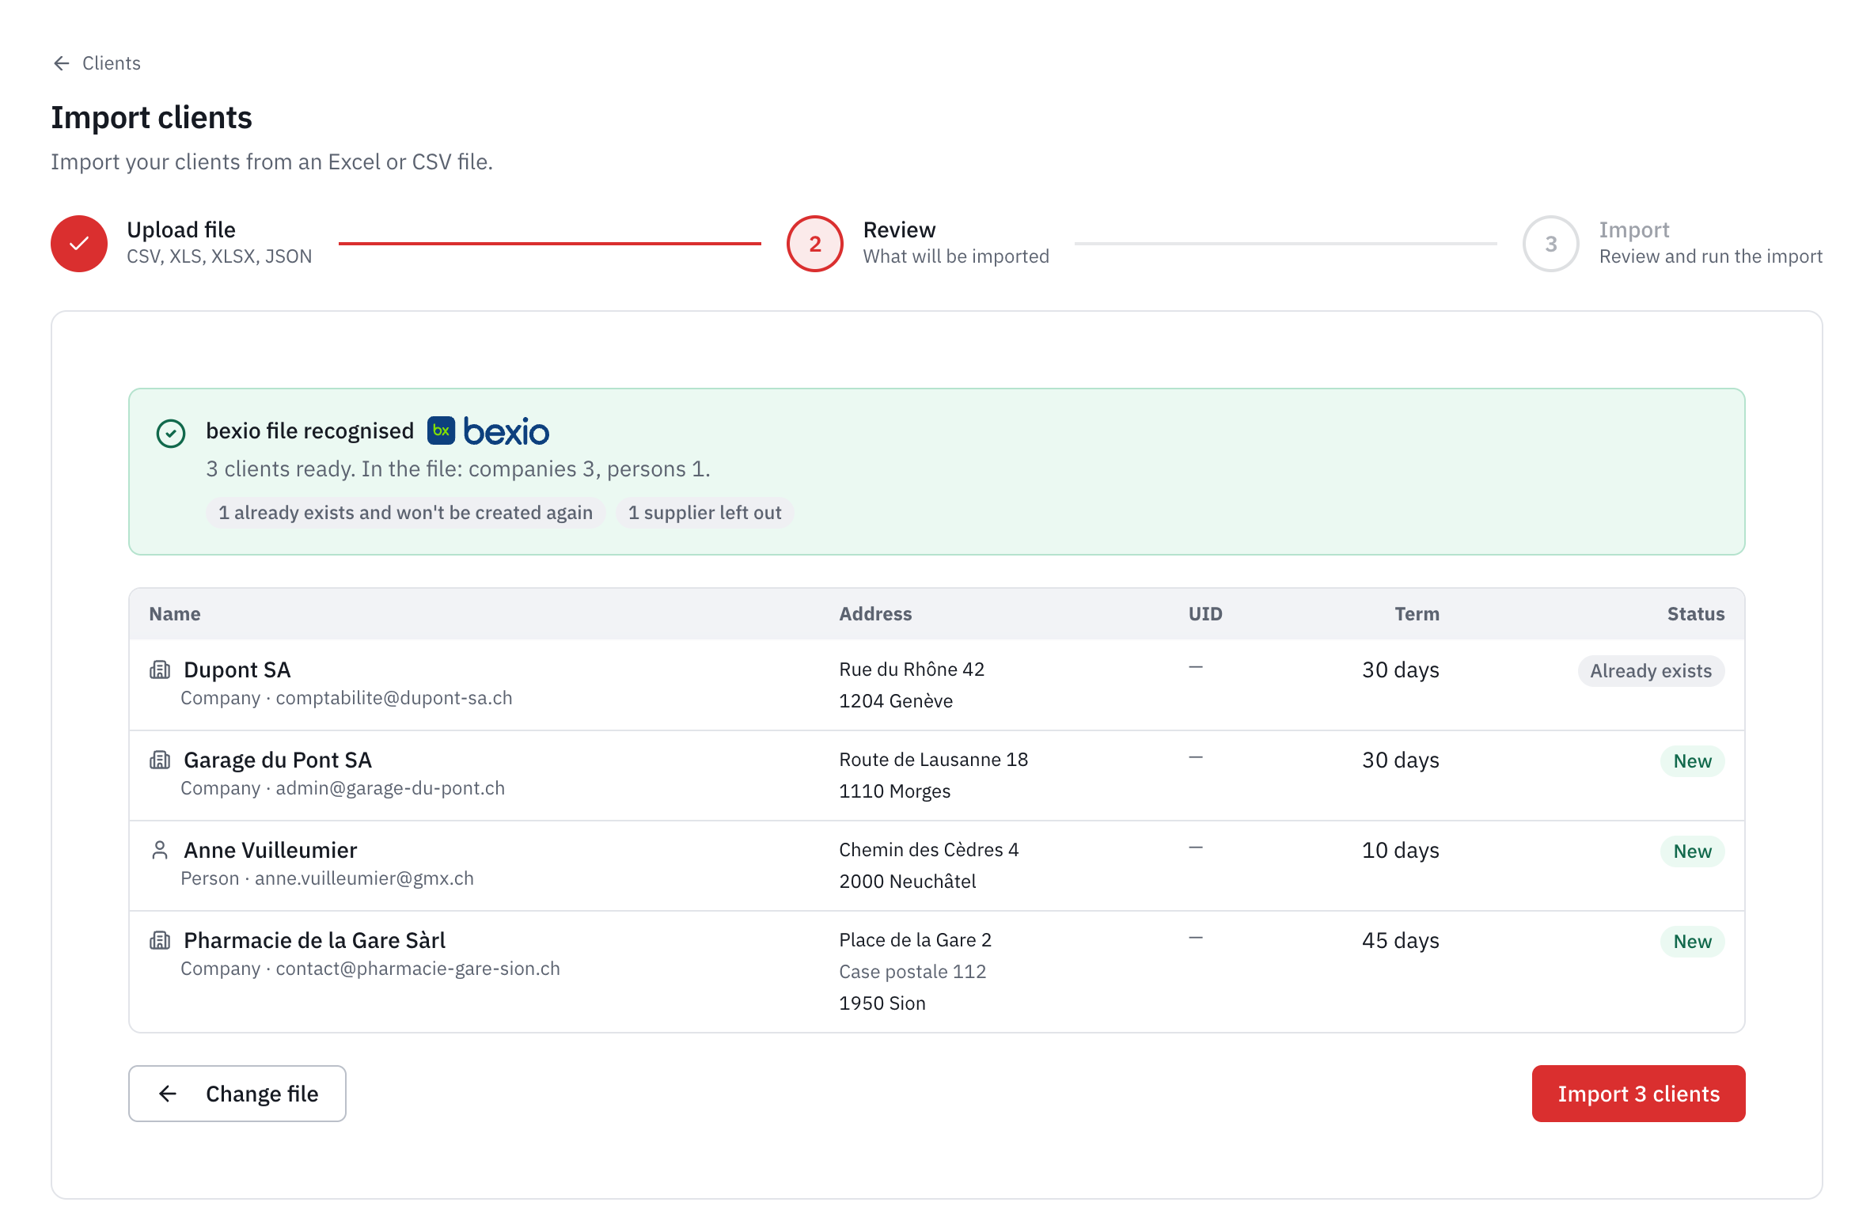Image resolution: width=1874 pixels, height=1206 pixels.
Task: Click anne.vuilleumier@gmx.ch email text
Action: (x=364, y=878)
